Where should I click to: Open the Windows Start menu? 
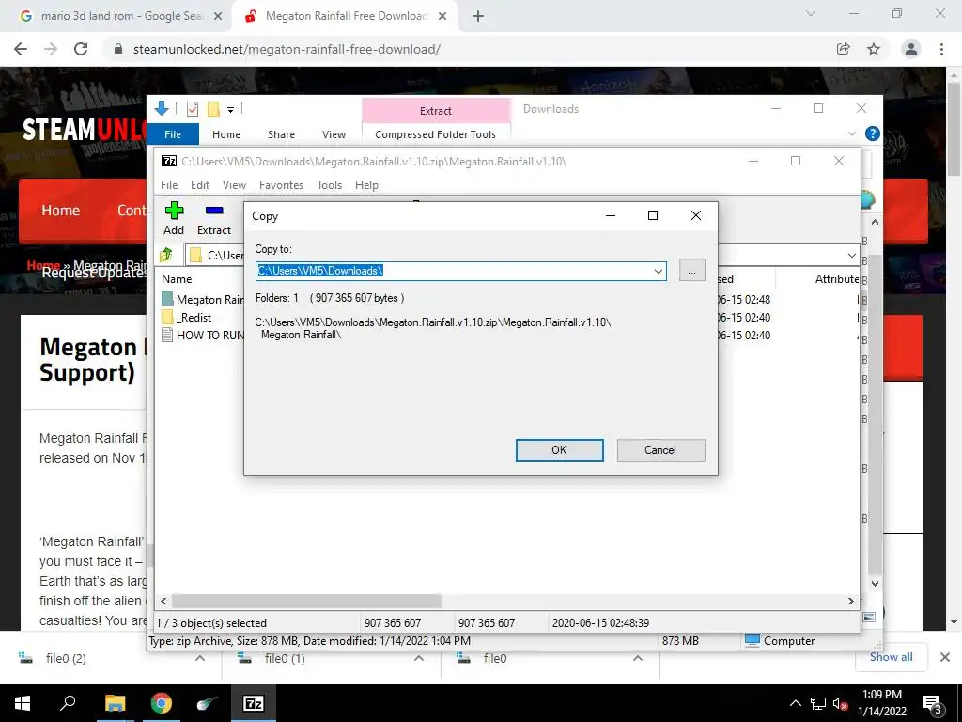click(x=23, y=703)
